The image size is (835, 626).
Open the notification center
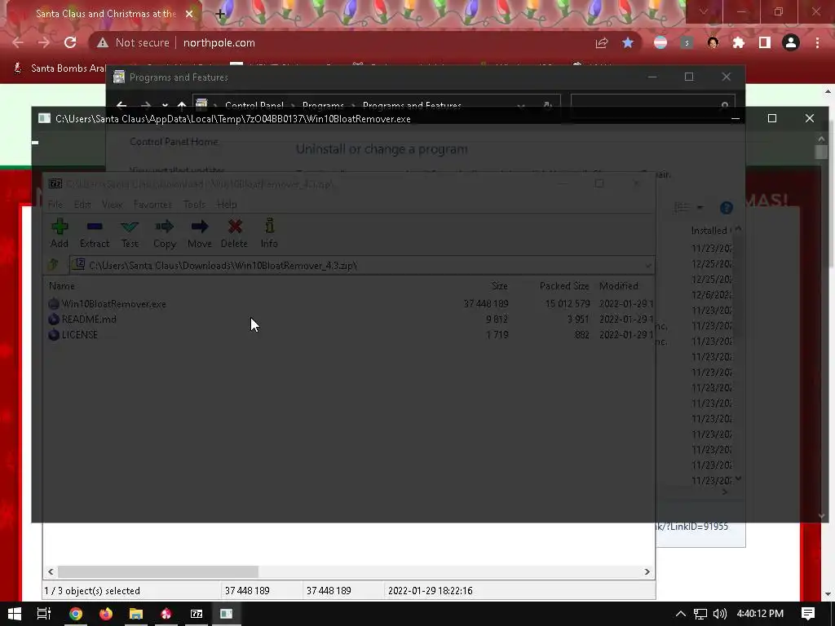point(808,614)
